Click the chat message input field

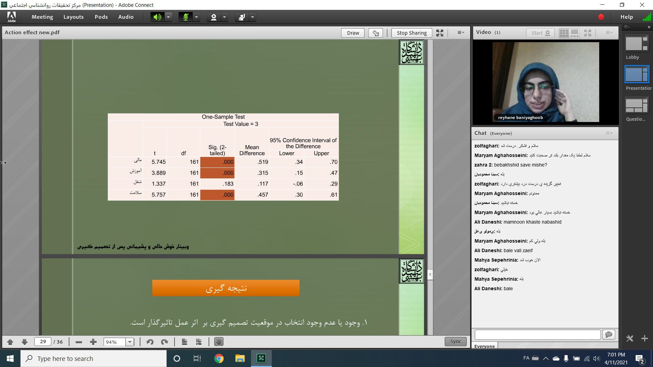[537, 335]
